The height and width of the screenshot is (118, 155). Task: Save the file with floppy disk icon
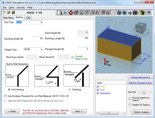tap(13, 13)
